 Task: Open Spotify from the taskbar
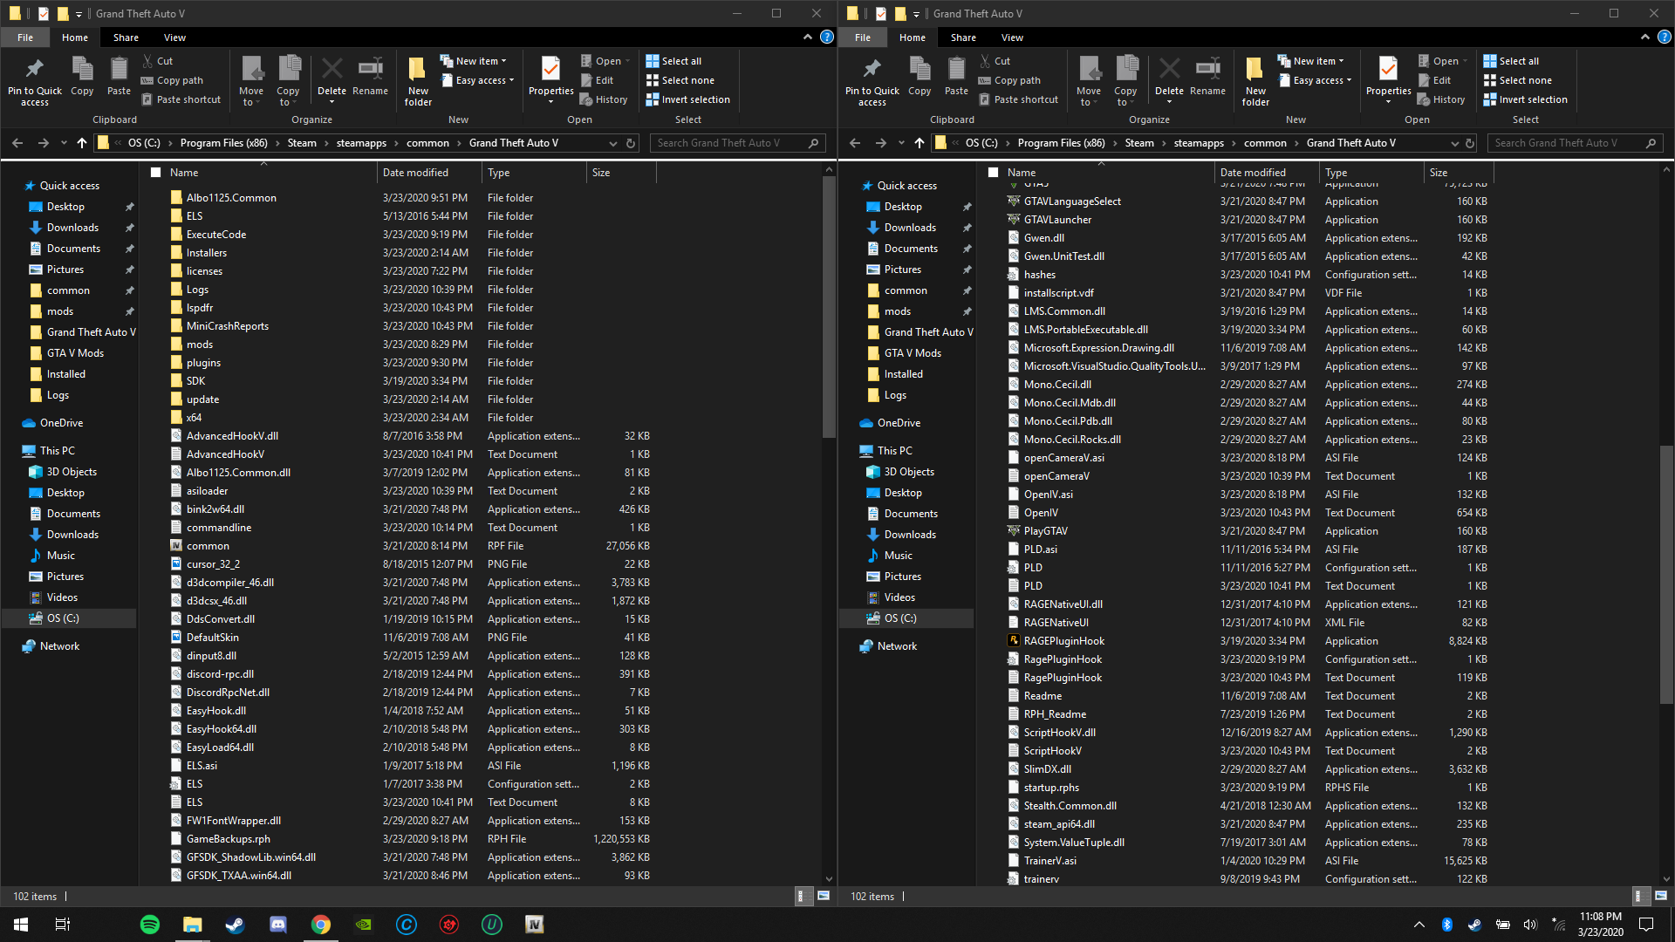(x=150, y=925)
